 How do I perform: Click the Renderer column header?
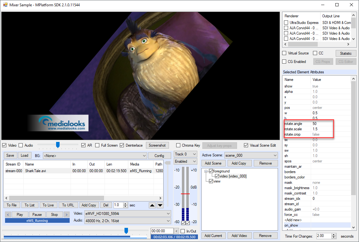(x=302, y=16)
